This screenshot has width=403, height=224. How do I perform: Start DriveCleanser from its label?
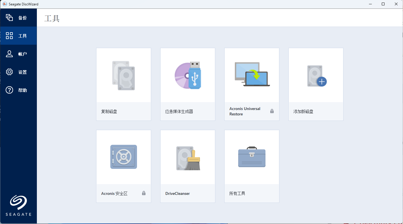[x=178, y=193]
